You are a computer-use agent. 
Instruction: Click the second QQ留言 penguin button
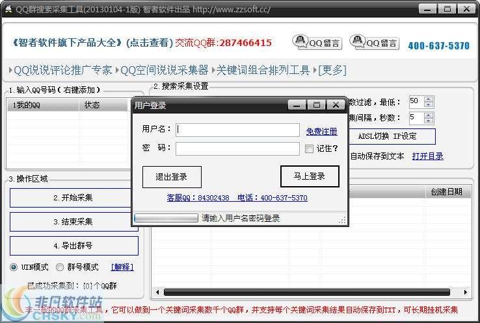coord(375,42)
